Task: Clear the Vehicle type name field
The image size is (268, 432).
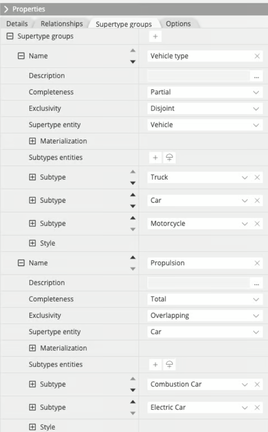Action: pyautogui.click(x=257, y=56)
